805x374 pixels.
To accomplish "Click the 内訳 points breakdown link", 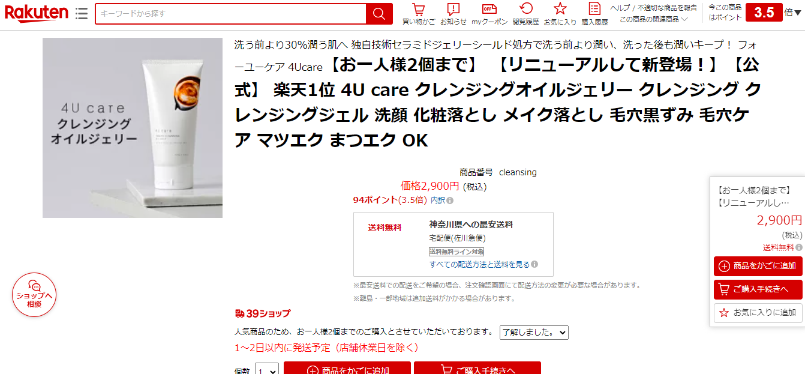I will tap(438, 201).
